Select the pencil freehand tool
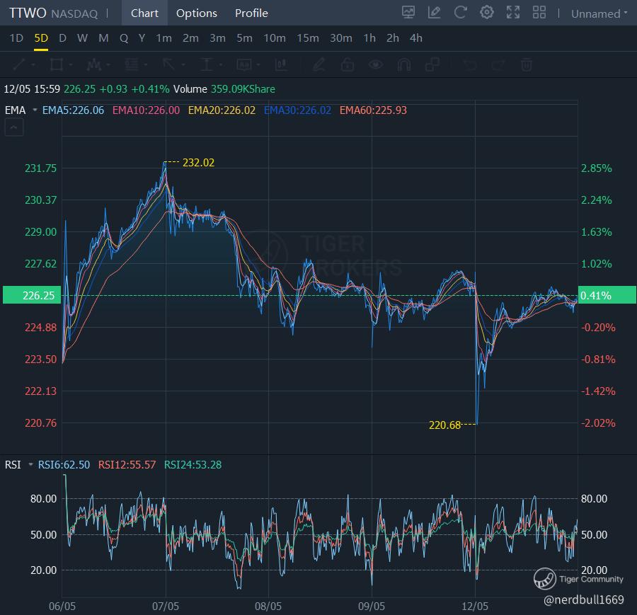Viewport: 637px width, 615px height. tap(319, 64)
